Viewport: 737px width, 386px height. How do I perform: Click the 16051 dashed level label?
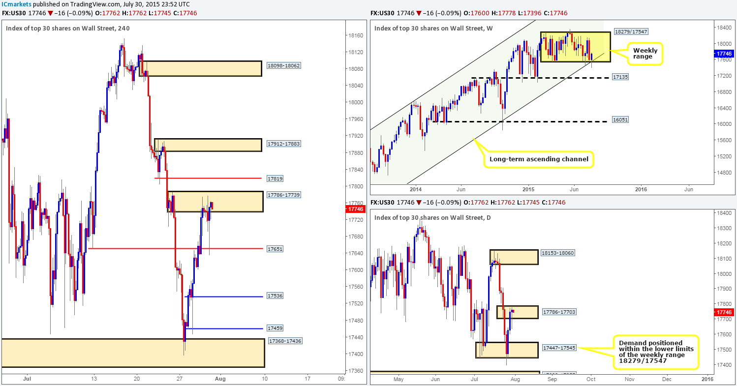621,120
